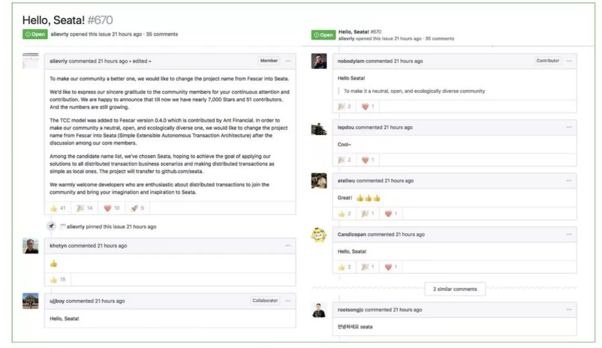The image size is (602, 348).
Task: Open lepdou's avatar
Action: point(319,129)
